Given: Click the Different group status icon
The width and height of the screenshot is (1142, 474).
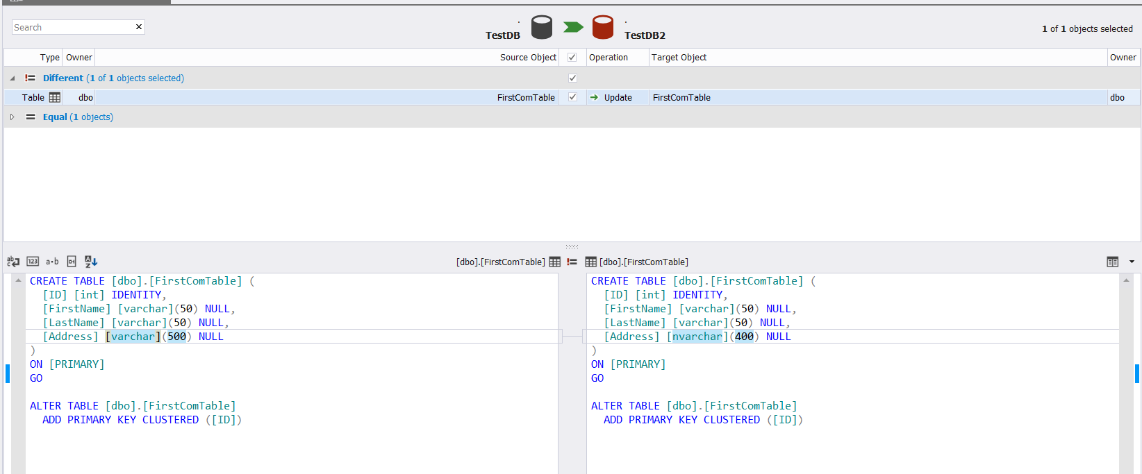Looking at the screenshot, I should [30, 78].
